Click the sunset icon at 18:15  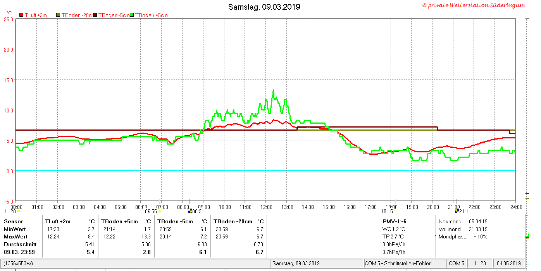click(396, 211)
